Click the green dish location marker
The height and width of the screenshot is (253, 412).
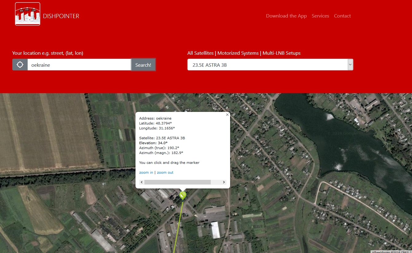coord(183,195)
